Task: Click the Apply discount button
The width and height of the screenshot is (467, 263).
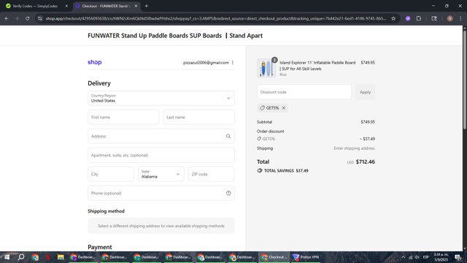Action: 365,92
